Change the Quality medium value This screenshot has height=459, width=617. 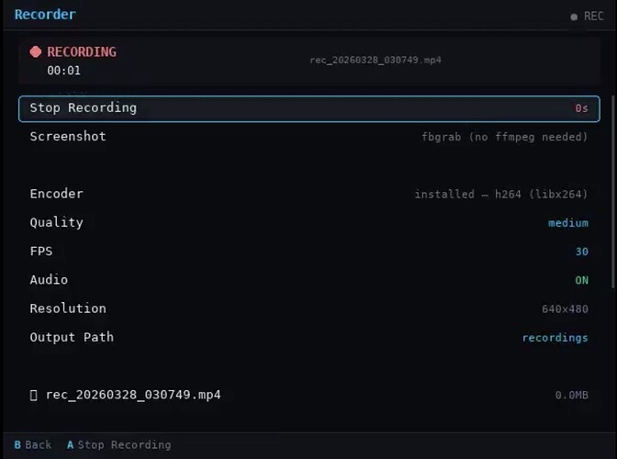coord(568,223)
